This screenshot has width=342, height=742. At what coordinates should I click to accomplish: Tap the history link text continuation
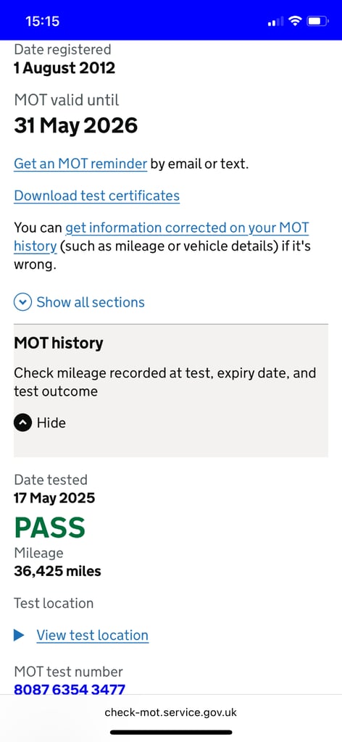point(36,246)
